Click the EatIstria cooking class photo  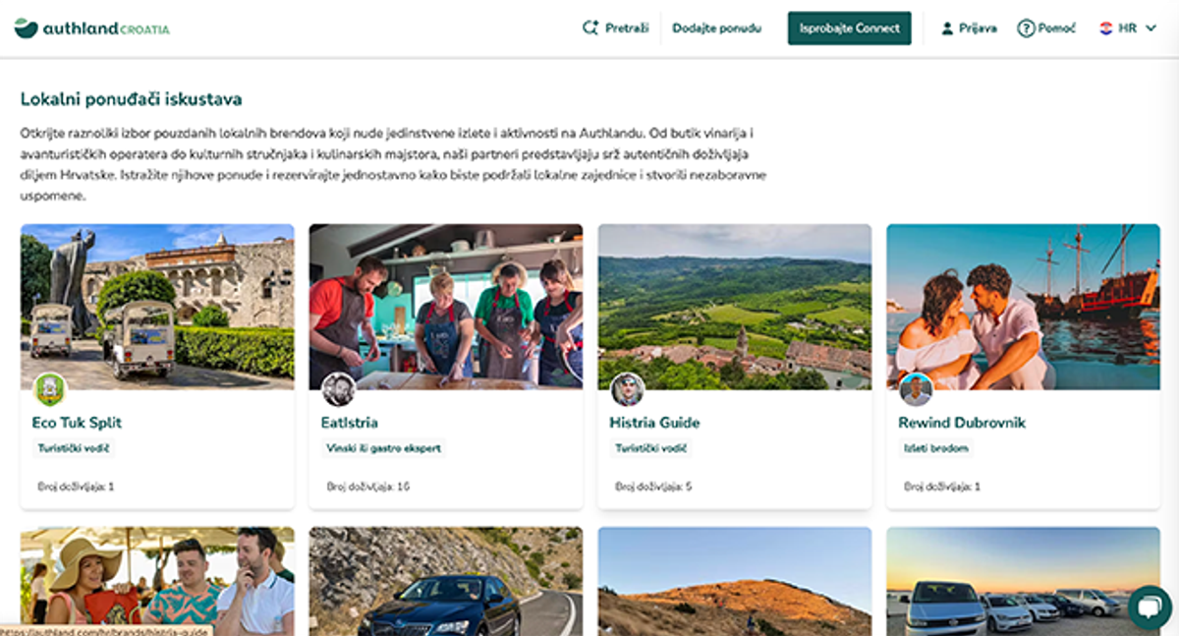pyautogui.click(x=445, y=298)
